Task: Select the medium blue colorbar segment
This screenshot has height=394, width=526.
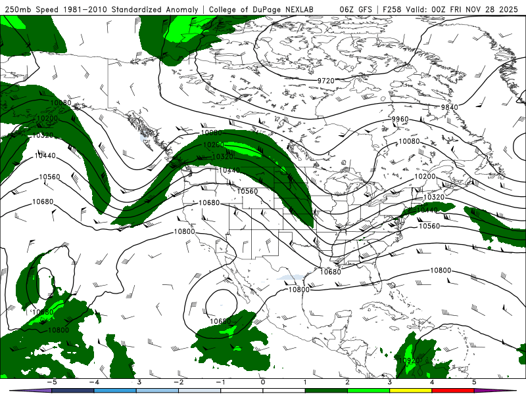Action: coord(115,391)
